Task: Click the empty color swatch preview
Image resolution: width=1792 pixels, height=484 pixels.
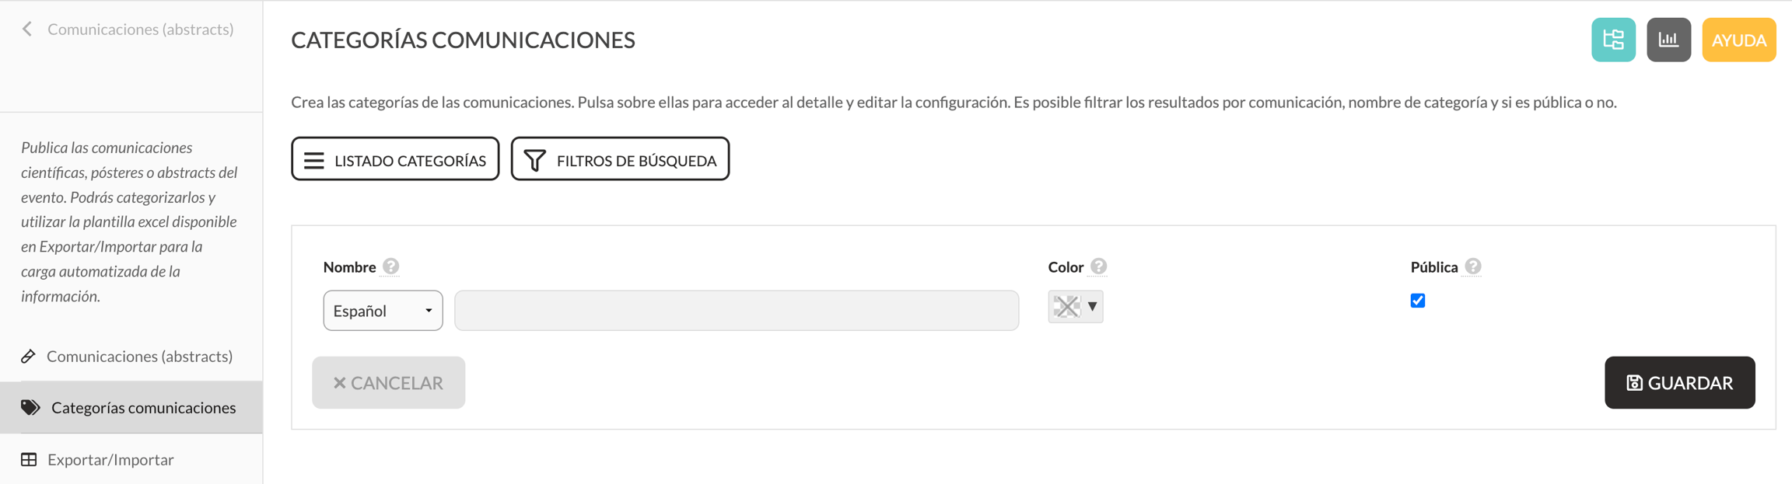Action: pos(1066,306)
